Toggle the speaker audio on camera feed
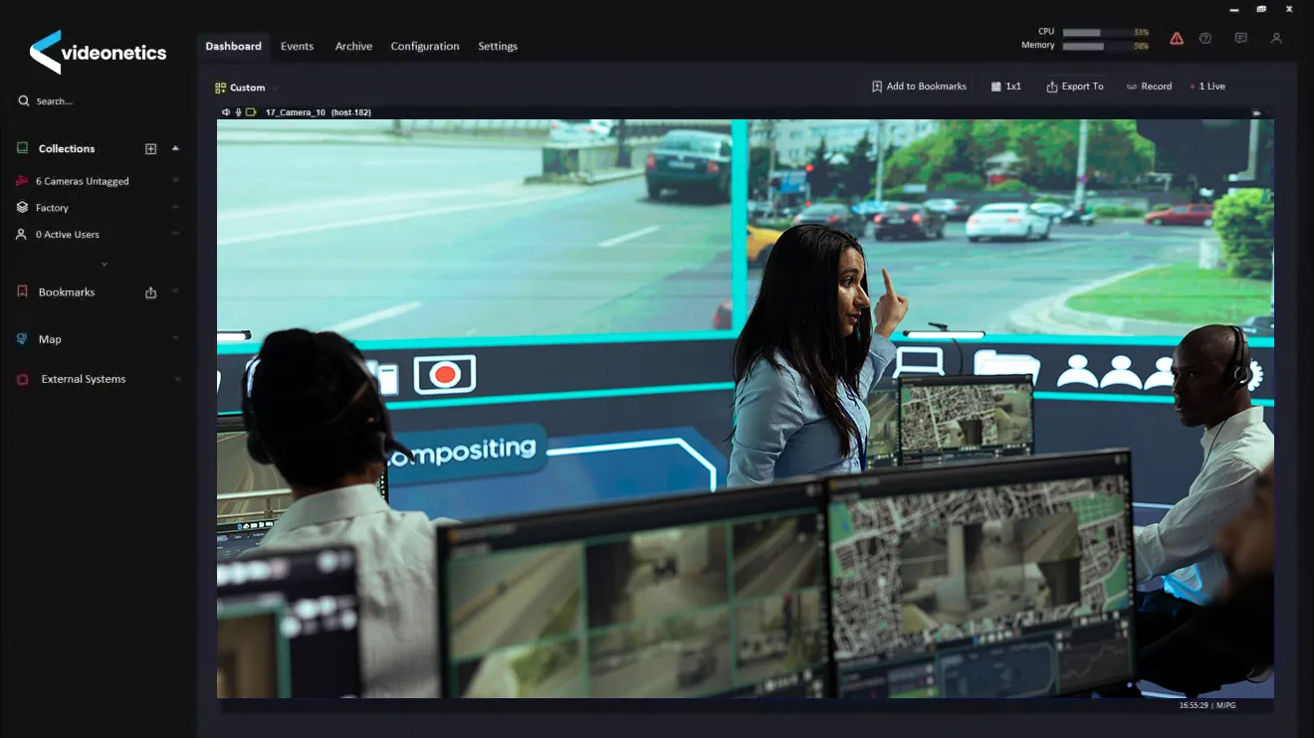 click(x=226, y=112)
